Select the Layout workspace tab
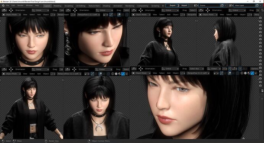The width and height of the screenshot is (264, 143). click(47, 6)
